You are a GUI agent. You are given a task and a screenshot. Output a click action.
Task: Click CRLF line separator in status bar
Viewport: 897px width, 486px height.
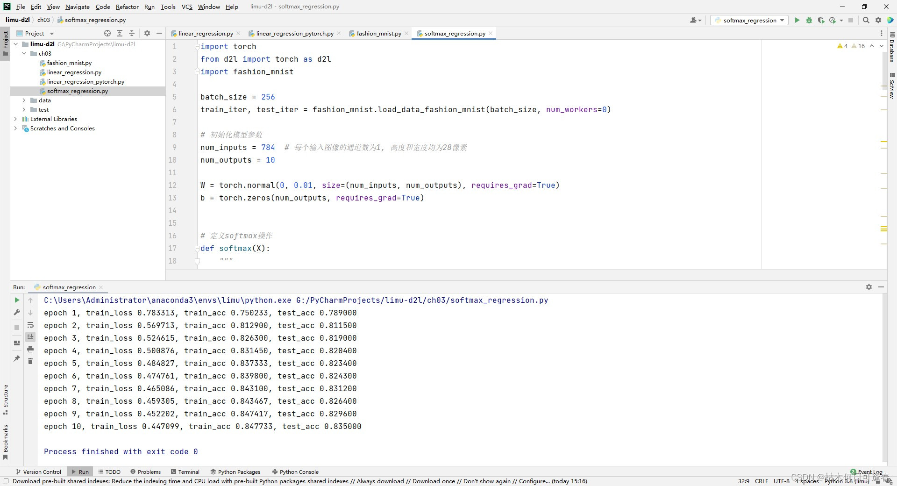click(761, 481)
